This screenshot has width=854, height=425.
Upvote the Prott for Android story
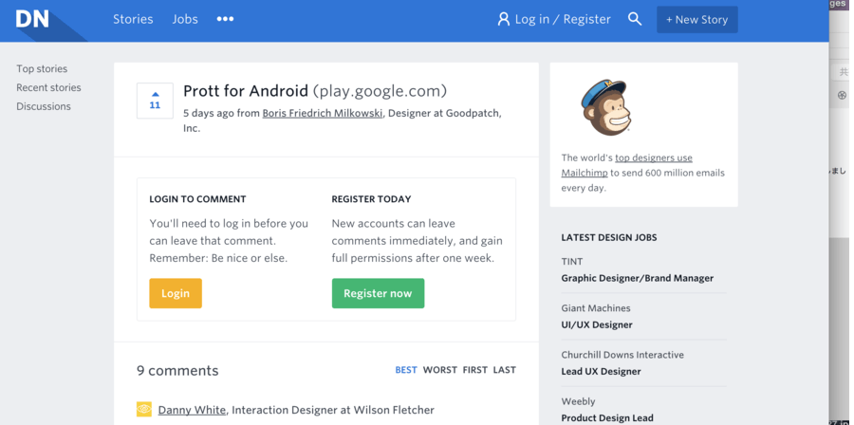pos(155,101)
